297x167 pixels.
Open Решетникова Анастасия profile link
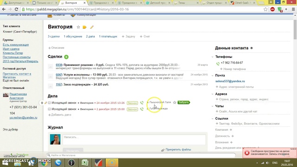(18, 96)
